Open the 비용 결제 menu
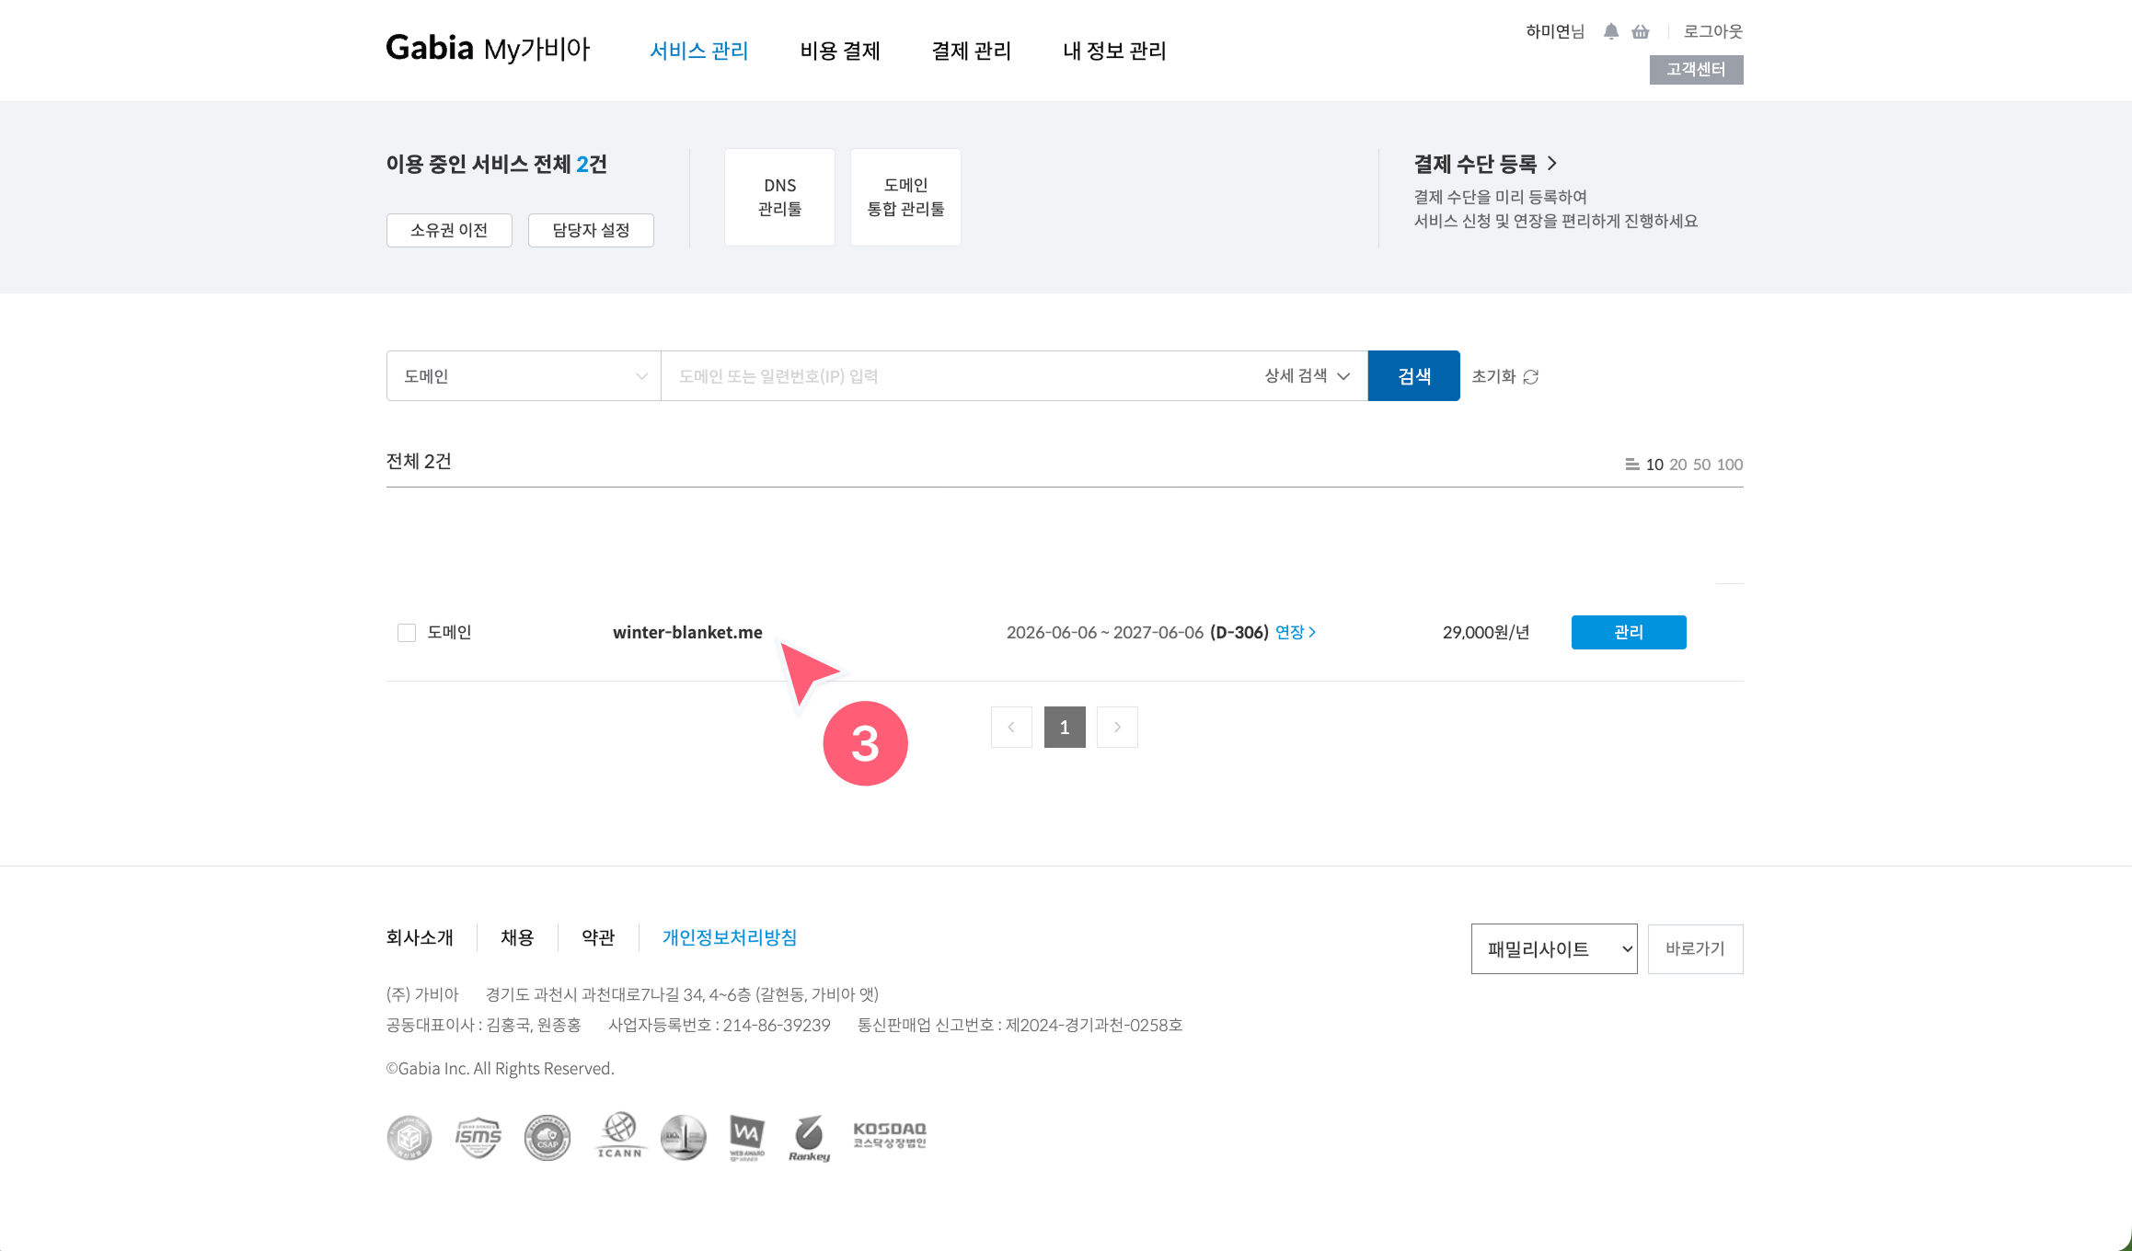Screen dimensions: 2132x1251 tap(840, 51)
